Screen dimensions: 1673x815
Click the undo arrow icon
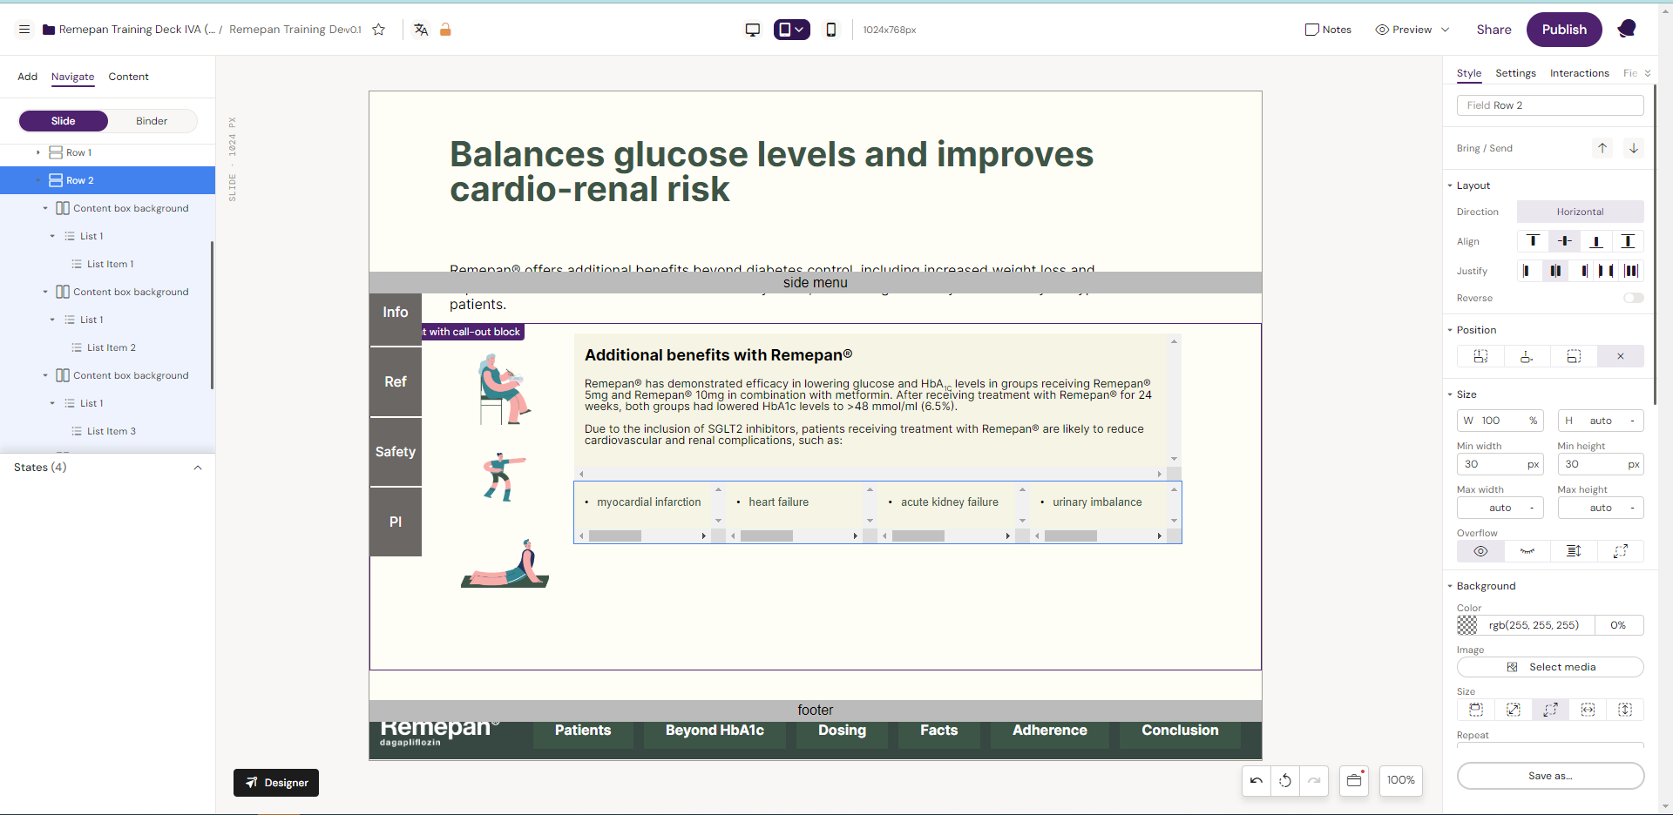point(1256,780)
